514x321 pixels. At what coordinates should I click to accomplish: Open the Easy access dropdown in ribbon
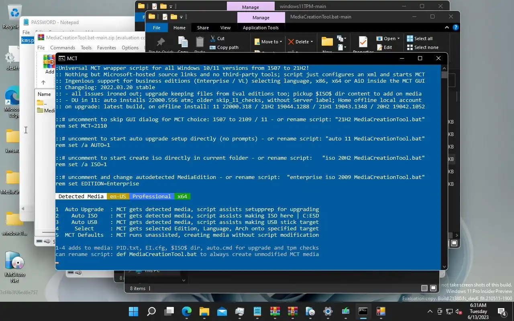click(342, 47)
